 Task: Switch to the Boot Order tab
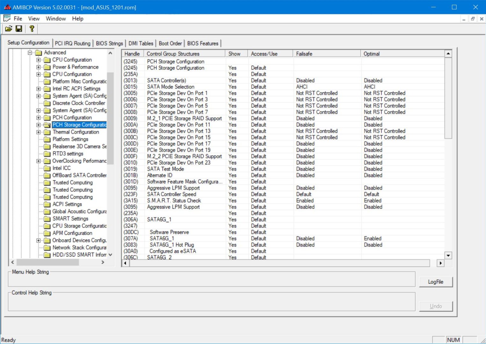pos(170,43)
